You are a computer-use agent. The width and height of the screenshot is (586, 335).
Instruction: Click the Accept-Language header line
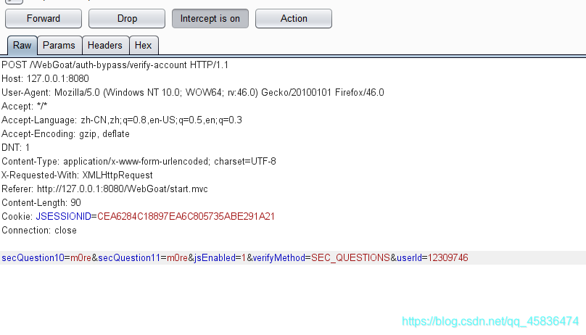pos(122,120)
